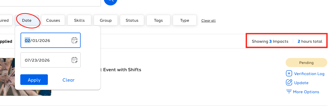Click the Verification Log plus icon
334x109 pixels.
click(289, 74)
